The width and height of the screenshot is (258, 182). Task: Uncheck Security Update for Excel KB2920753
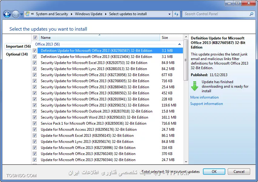34,63
